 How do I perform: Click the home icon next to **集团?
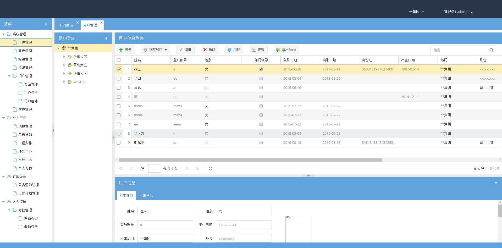(64, 48)
